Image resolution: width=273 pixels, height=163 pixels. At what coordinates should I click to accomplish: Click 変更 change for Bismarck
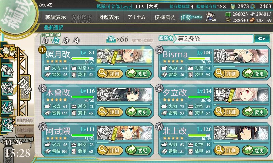coord(255,74)
